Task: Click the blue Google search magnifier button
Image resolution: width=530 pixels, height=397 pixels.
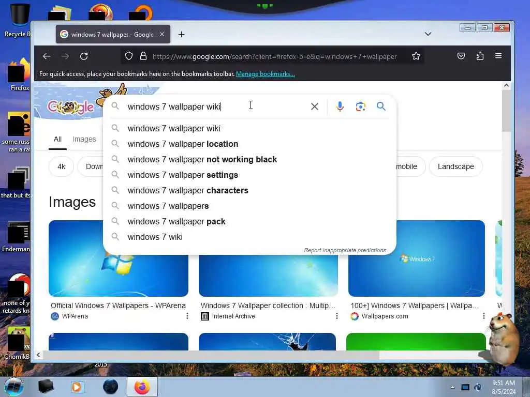Action: 381,106
